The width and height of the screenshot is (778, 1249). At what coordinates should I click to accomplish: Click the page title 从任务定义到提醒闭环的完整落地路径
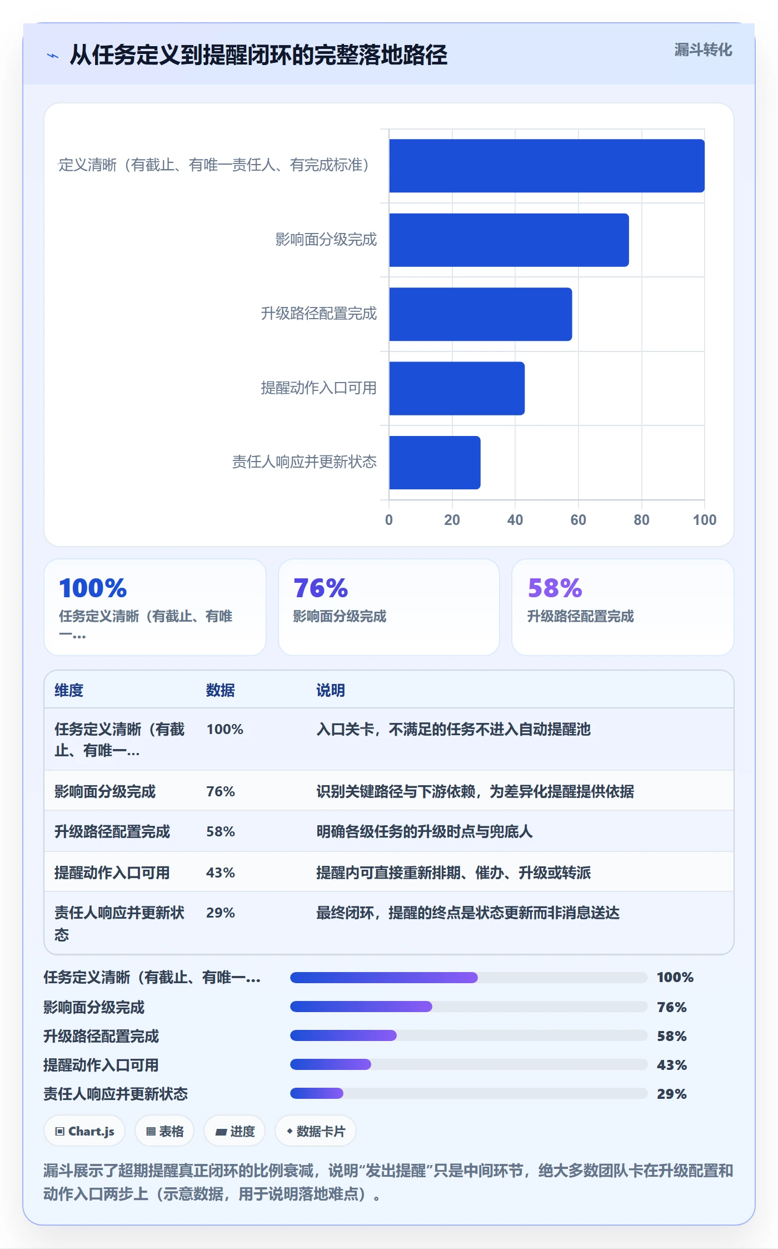pos(258,55)
